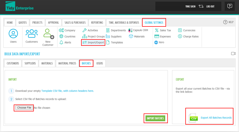Viewport: 239px width, 132px height.
Task: Download the Template CSV file link
Action: click(x=67, y=91)
